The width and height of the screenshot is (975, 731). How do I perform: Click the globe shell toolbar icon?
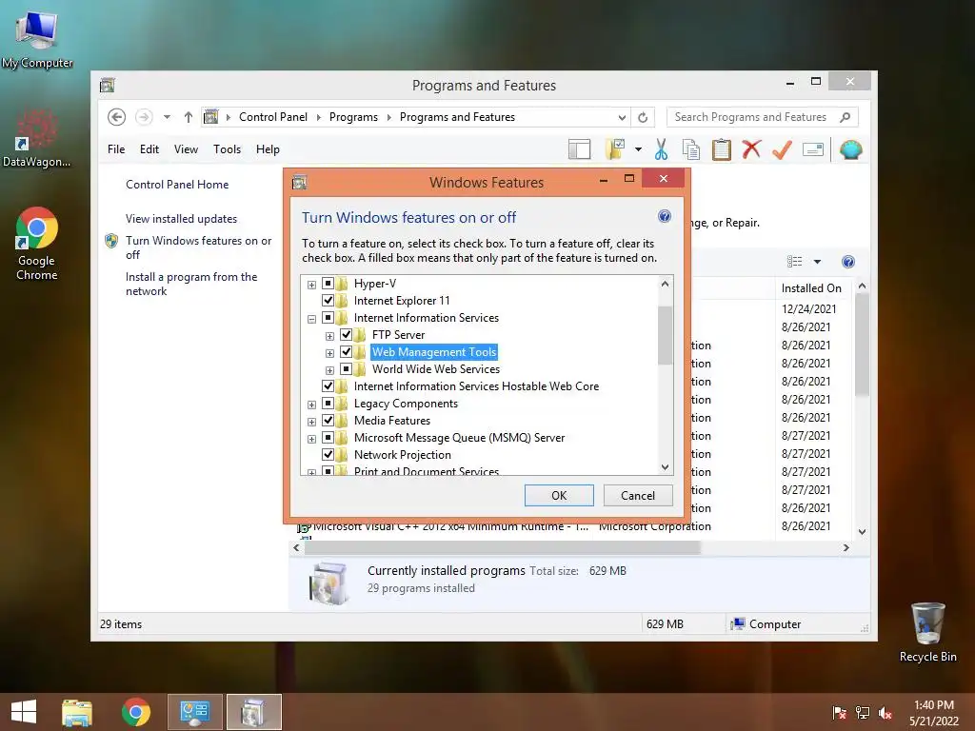[x=850, y=149]
